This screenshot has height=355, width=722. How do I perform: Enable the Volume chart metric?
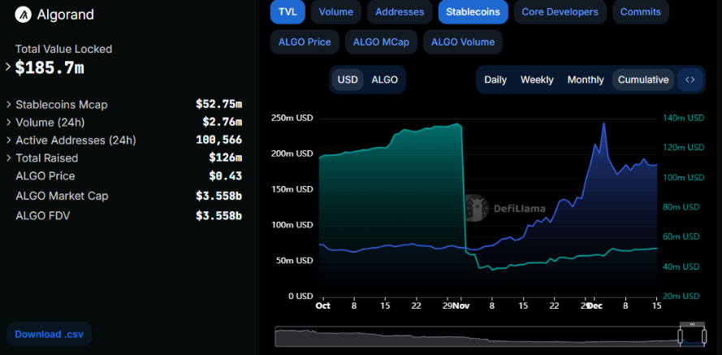click(x=336, y=12)
